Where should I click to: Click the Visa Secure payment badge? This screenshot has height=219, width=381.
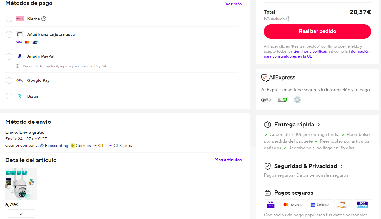pyautogui.click(x=270, y=205)
